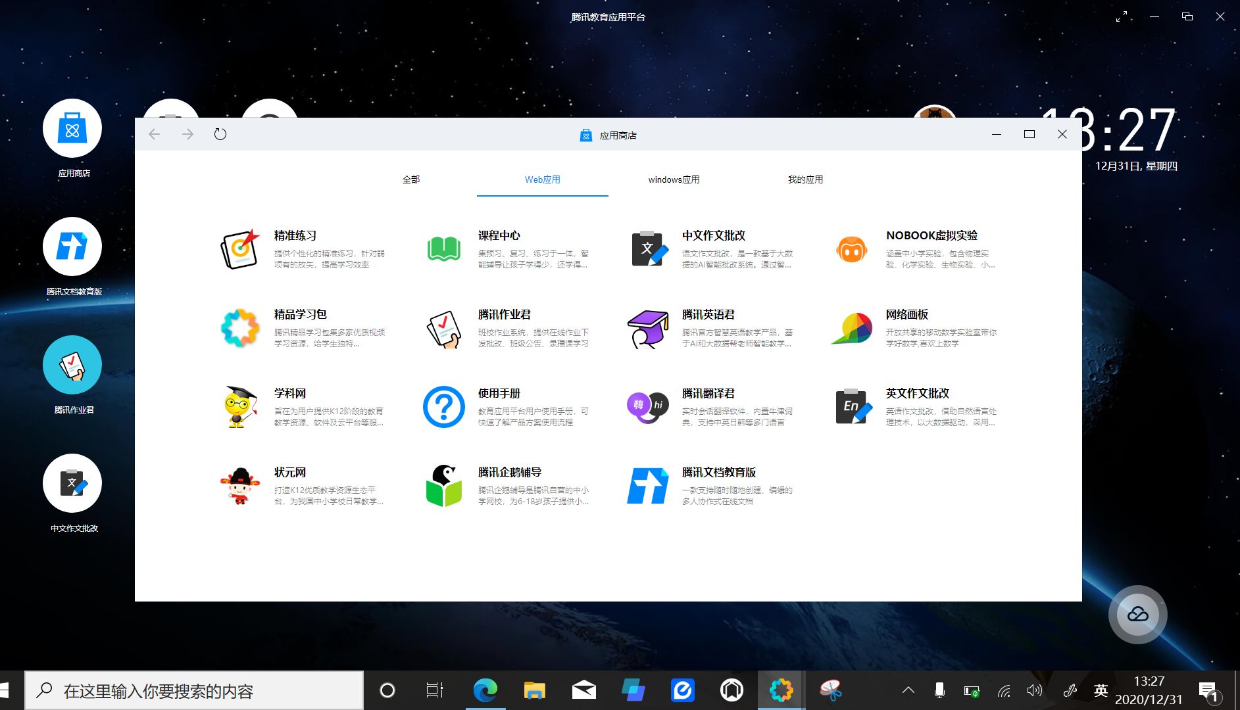This screenshot has width=1240, height=710.
Task: Open the 状元网 mascot icon
Action: pos(240,486)
